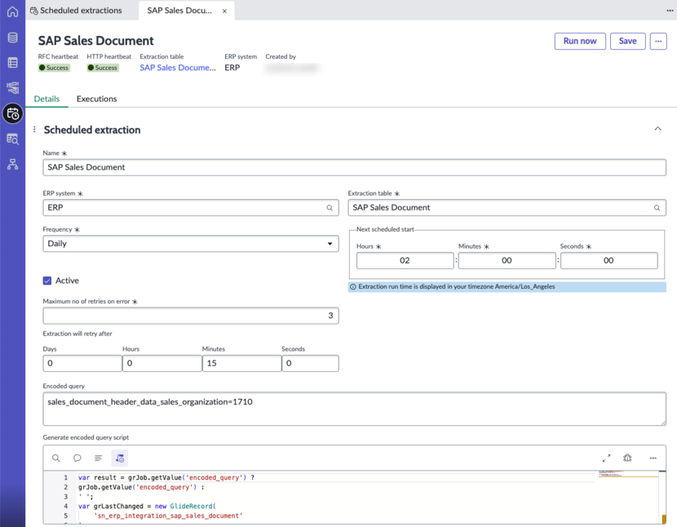Open header more actions ellipsis button
Screen dimensions: 677x527
point(658,41)
